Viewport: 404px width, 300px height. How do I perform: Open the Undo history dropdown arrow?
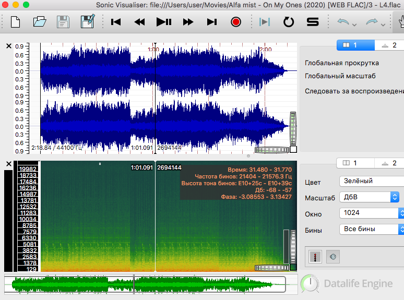pos(354,25)
